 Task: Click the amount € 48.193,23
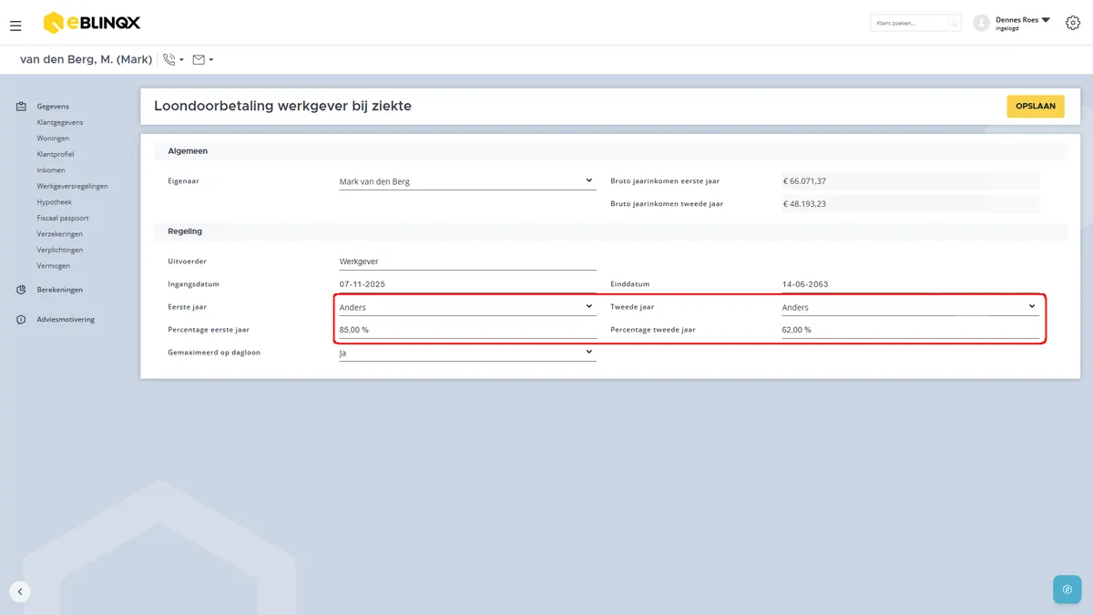pyautogui.click(x=804, y=204)
